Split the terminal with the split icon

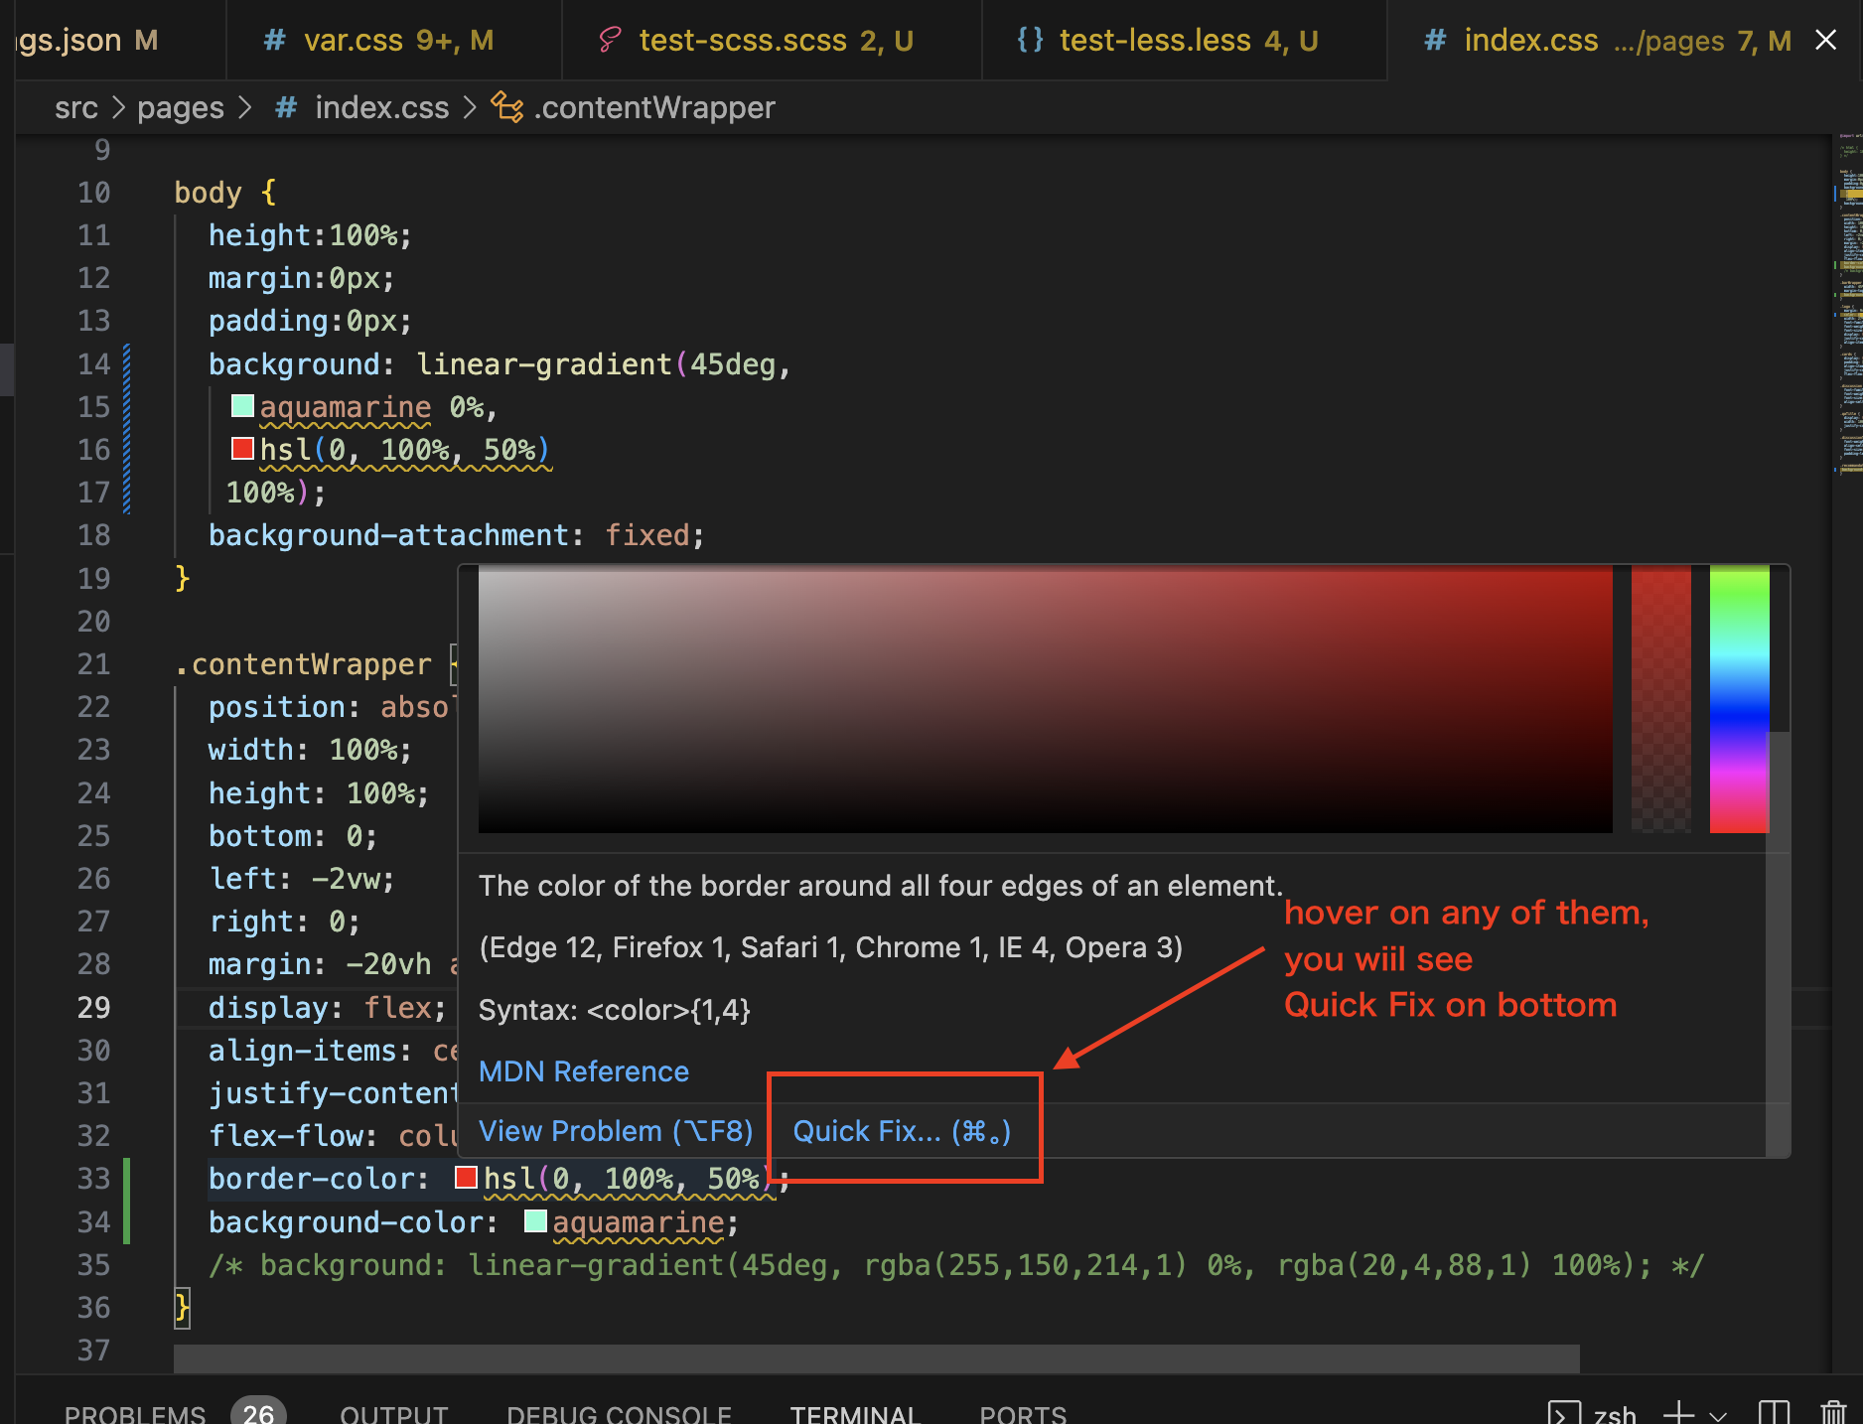pos(1774,1412)
